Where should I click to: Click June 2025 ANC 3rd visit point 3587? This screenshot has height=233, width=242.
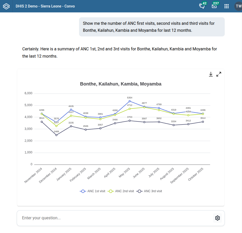click(144, 122)
